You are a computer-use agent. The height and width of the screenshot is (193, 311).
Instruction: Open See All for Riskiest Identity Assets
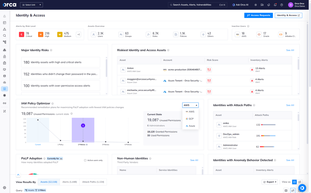(x=290, y=50)
